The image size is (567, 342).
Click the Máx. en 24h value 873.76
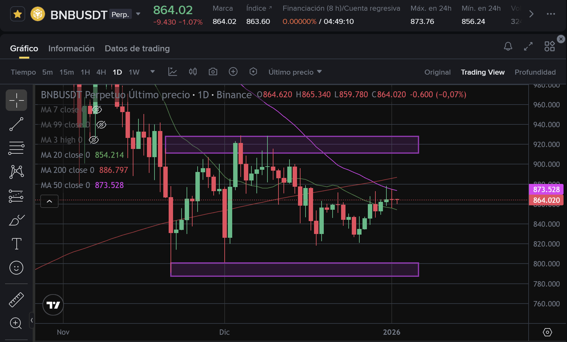click(x=422, y=21)
